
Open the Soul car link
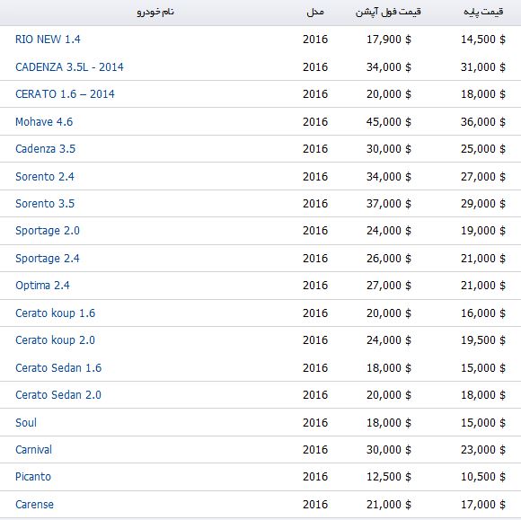click(x=26, y=423)
